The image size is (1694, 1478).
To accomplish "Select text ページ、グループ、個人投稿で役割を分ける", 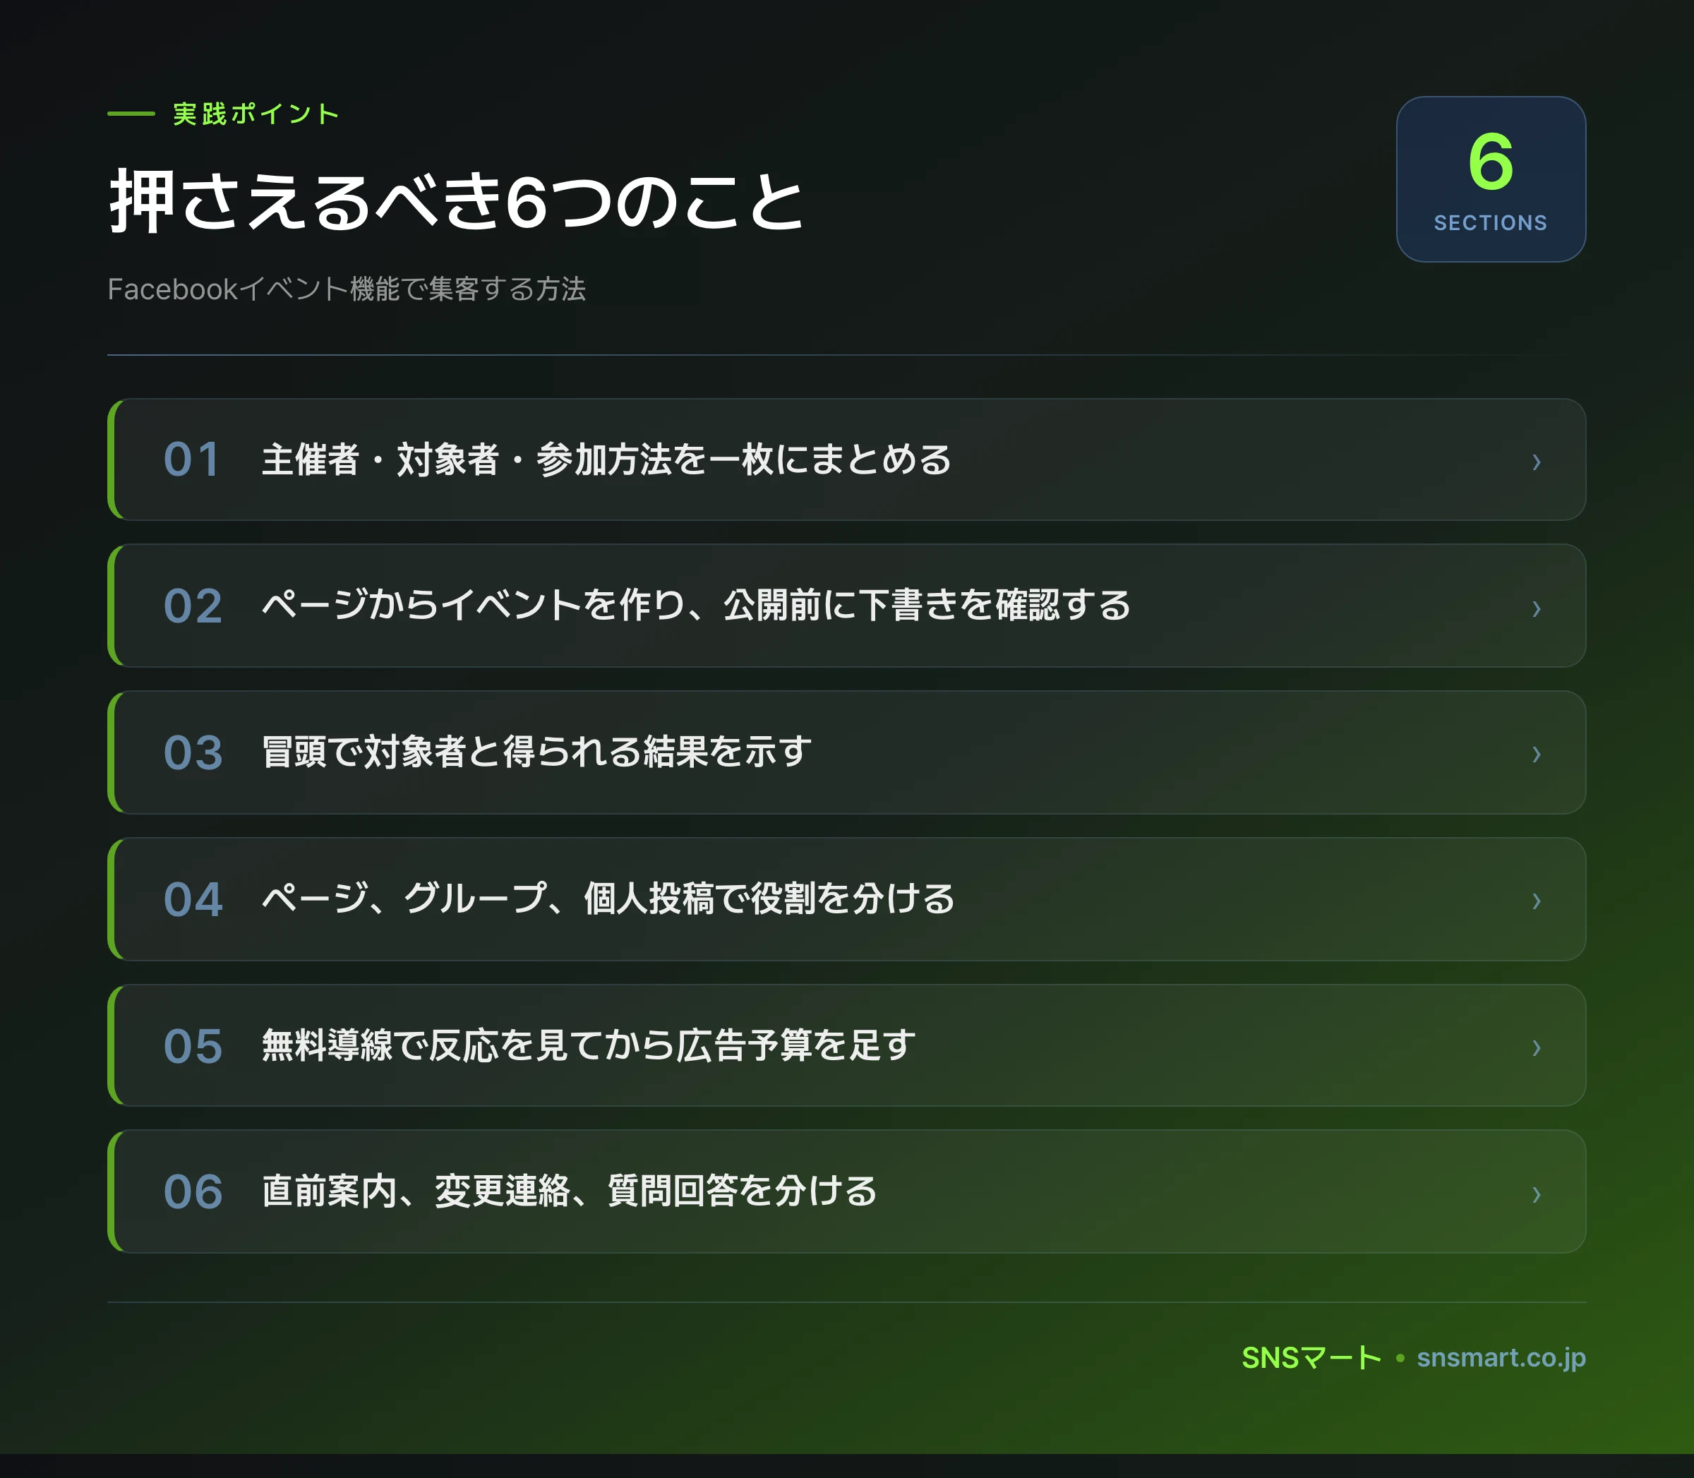I will pos(608,899).
